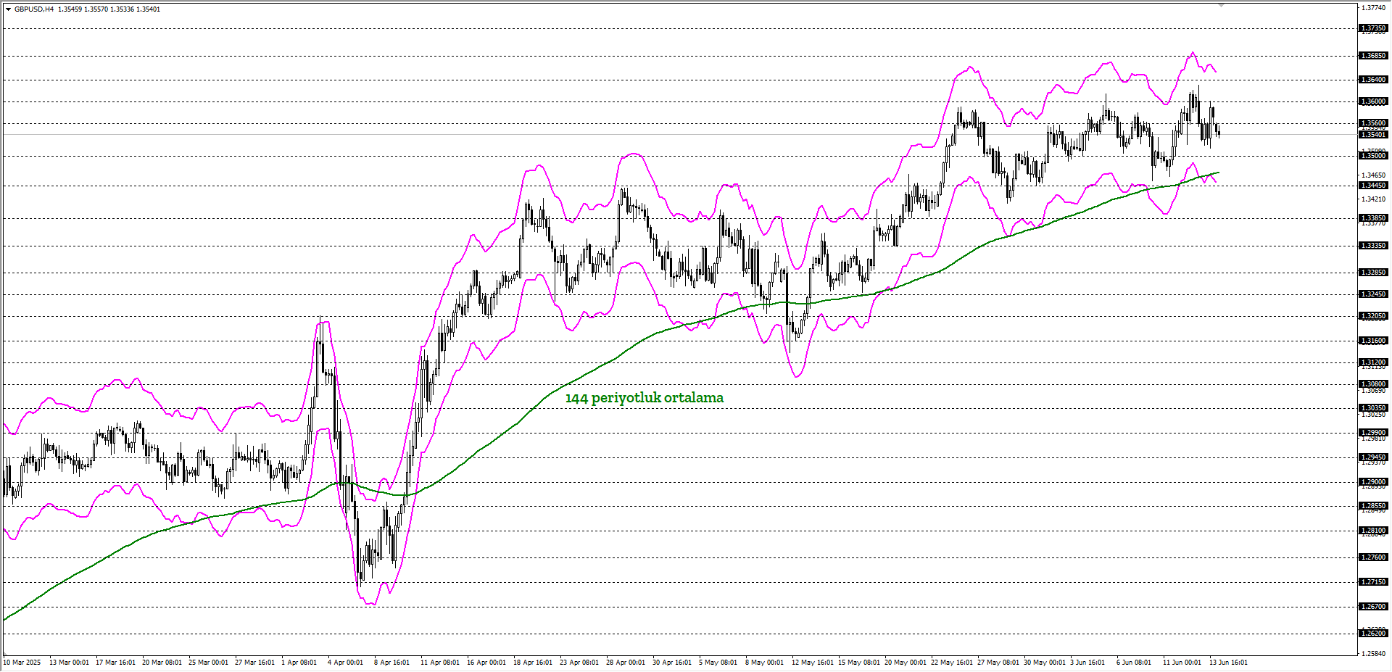Click the 1.32850 price level label

1372,273
